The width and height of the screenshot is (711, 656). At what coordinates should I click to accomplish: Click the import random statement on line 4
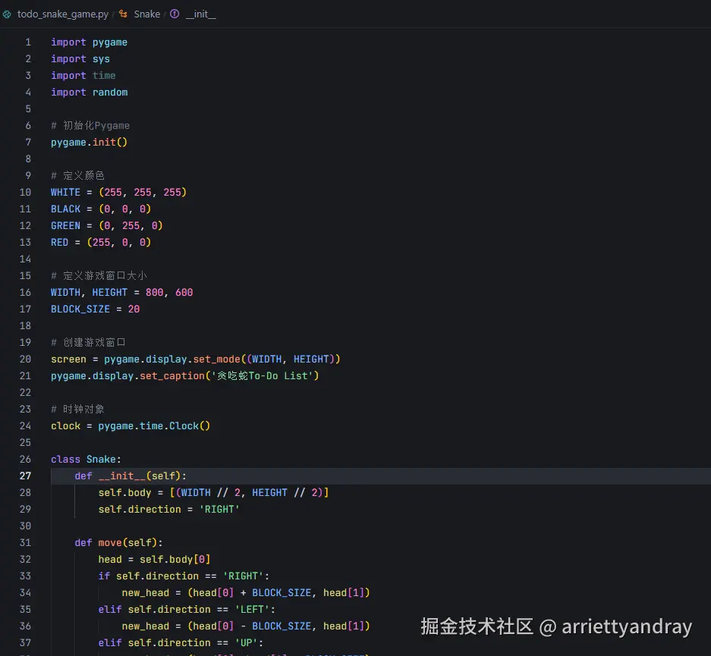89,92
